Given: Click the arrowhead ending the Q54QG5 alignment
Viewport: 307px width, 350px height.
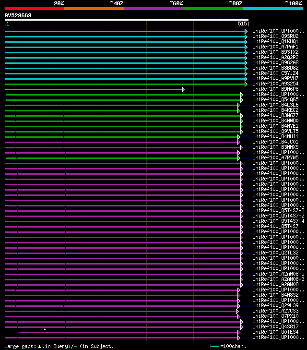Looking at the screenshot, I should coord(242,100).
